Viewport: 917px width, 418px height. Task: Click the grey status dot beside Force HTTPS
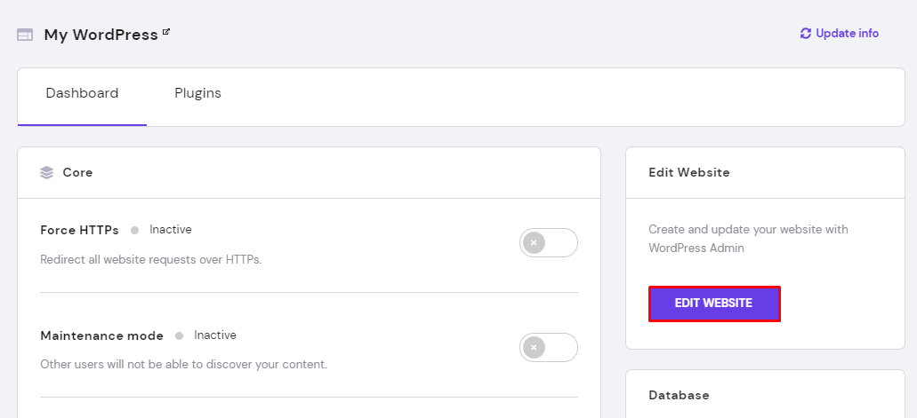(x=135, y=230)
